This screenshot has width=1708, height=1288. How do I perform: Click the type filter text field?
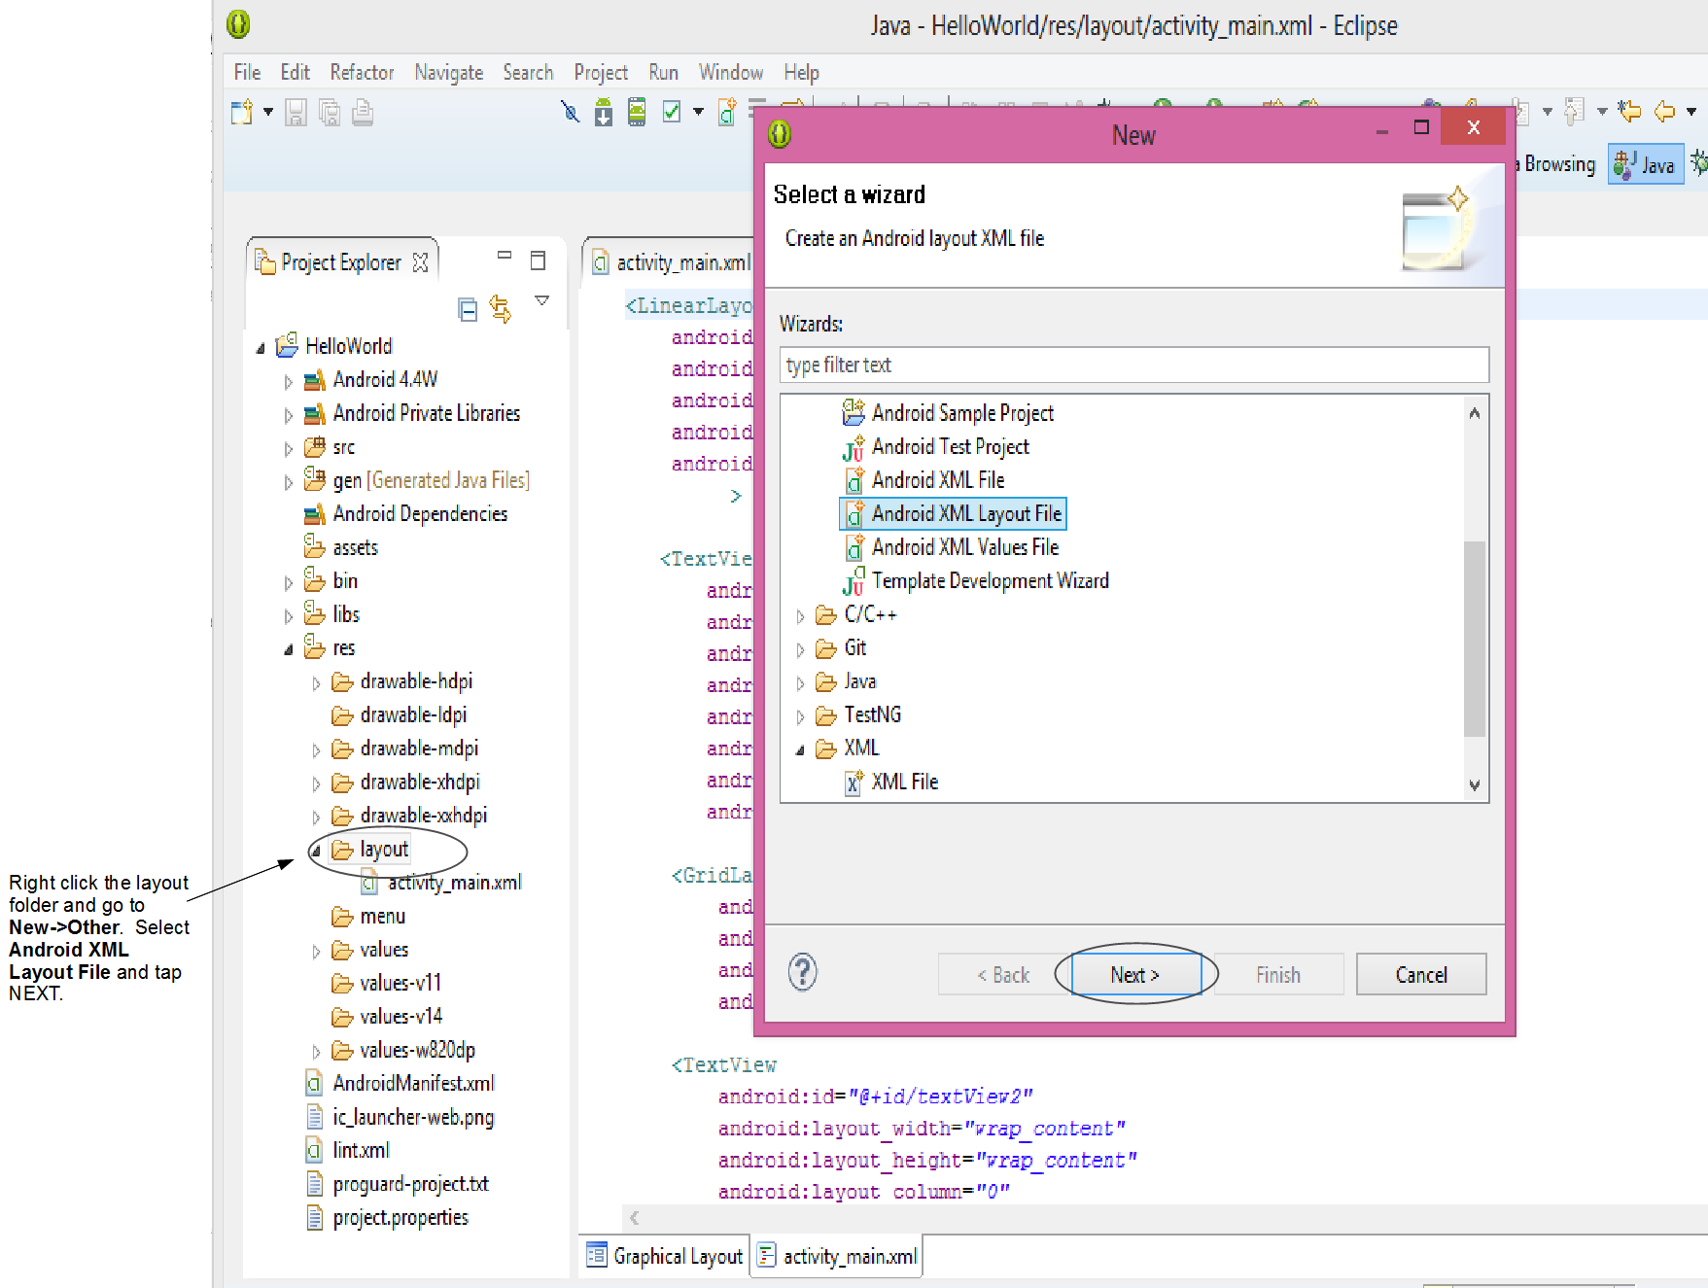click(x=1133, y=366)
